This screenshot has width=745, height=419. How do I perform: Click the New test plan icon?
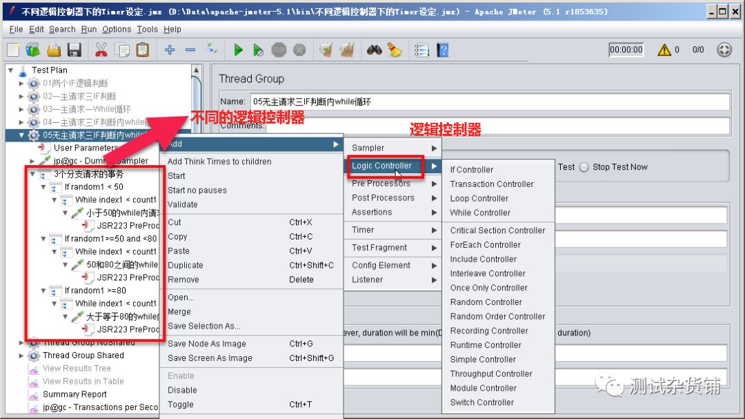[x=13, y=50]
